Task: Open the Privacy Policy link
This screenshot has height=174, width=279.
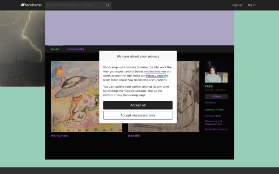Action: click(x=155, y=76)
